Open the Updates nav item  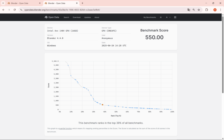(x=87, y=17)
